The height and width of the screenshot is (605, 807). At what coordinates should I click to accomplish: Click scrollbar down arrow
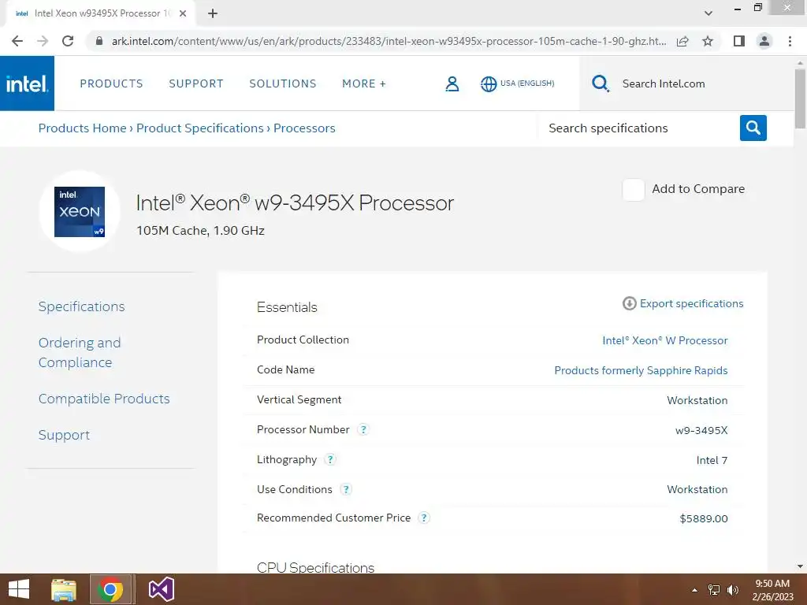pos(800,566)
